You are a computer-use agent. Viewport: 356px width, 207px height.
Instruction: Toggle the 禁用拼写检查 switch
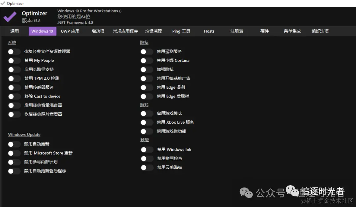coord(147,159)
